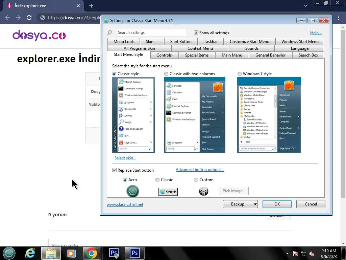Image resolution: width=346 pixels, height=260 pixels.
Task: Click the Classic Start button preview image
Action: pos(168,192)
